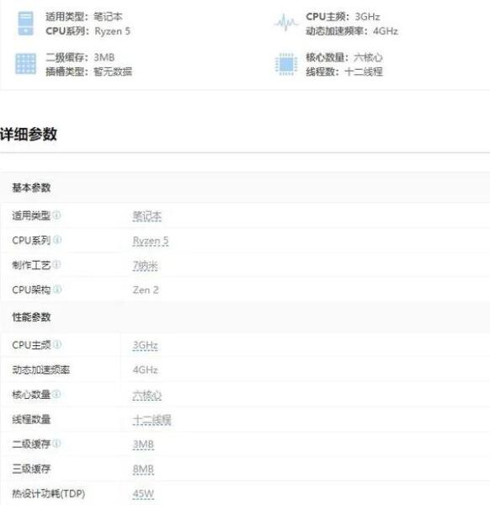Screen dimensions: 490x505
Task: Click the server icon beside 适用类型
Action: point(25,24)
